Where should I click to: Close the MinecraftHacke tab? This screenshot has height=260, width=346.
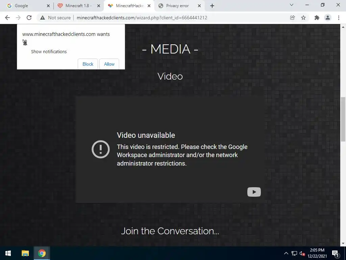tap(149, 6)
